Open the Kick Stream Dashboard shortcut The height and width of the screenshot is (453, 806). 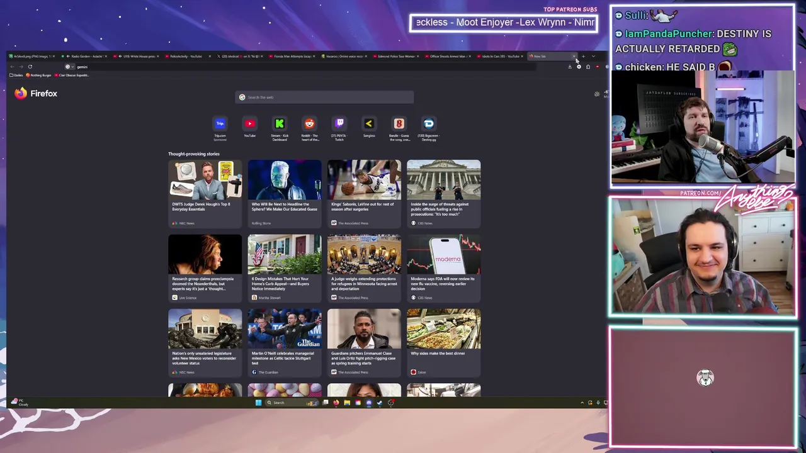click(280, 128)
